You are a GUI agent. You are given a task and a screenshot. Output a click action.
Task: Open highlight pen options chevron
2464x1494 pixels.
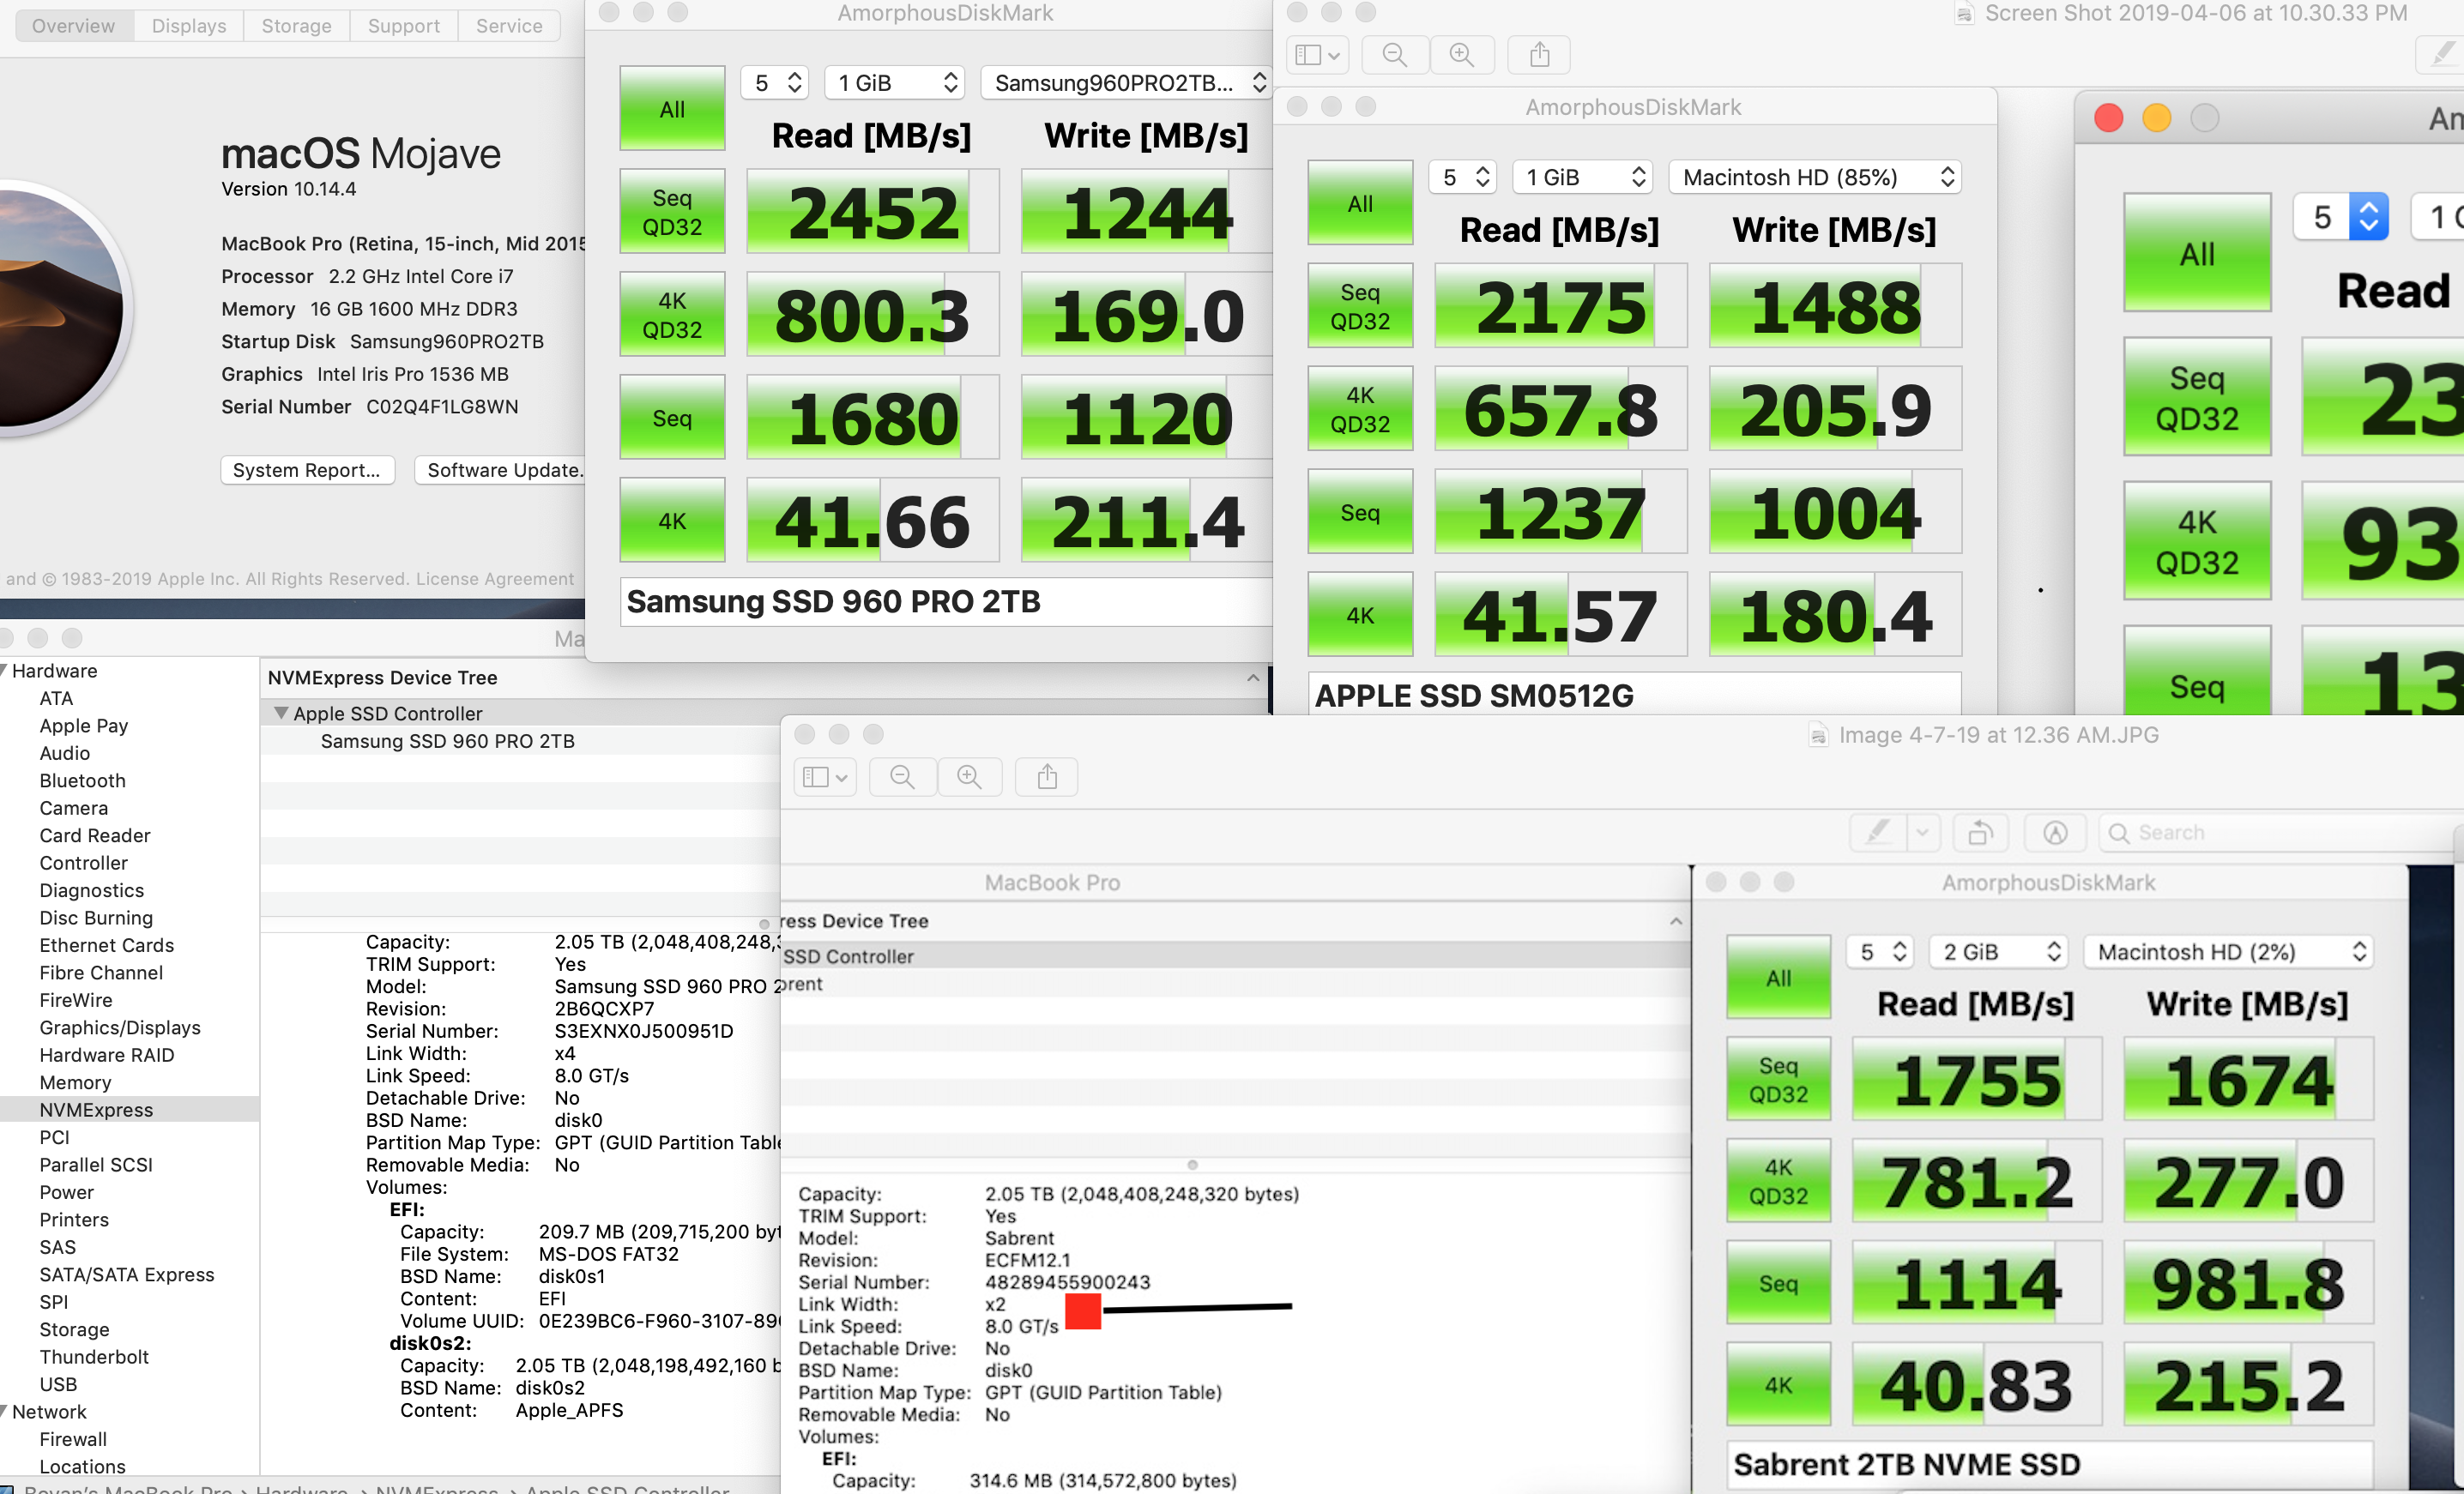(x=1922, y=831)
